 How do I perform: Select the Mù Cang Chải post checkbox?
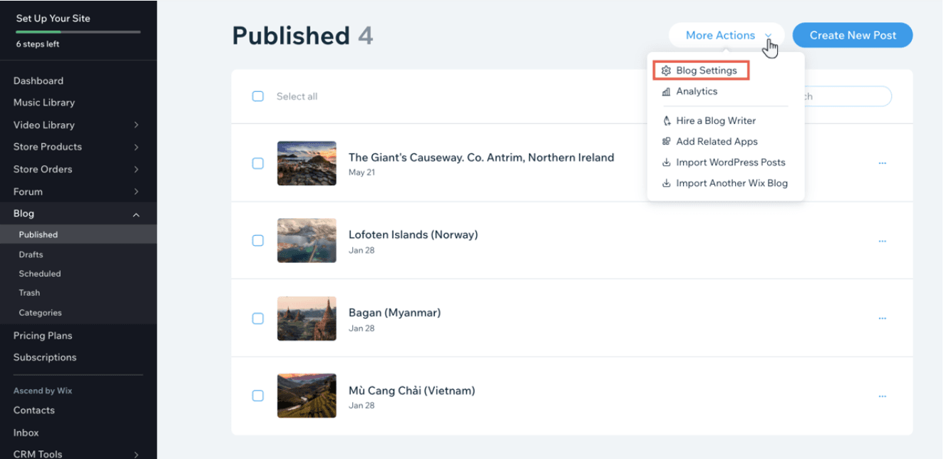pos(258,396)
